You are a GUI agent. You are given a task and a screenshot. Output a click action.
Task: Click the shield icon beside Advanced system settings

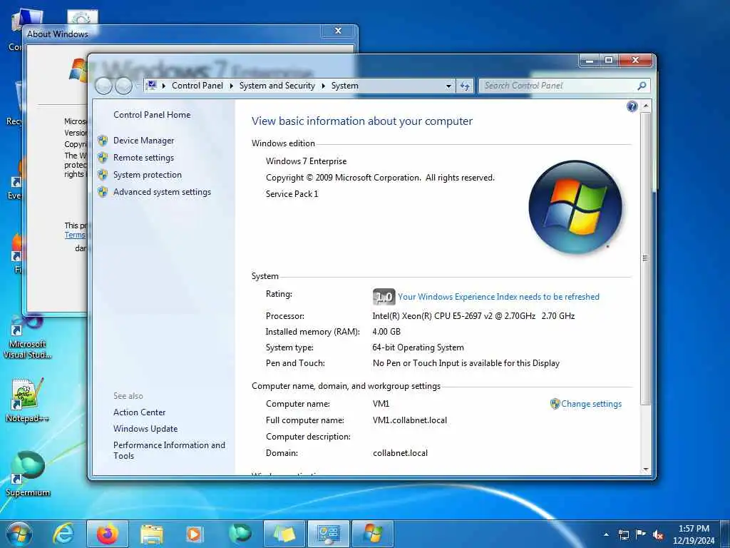pos(103,192)
